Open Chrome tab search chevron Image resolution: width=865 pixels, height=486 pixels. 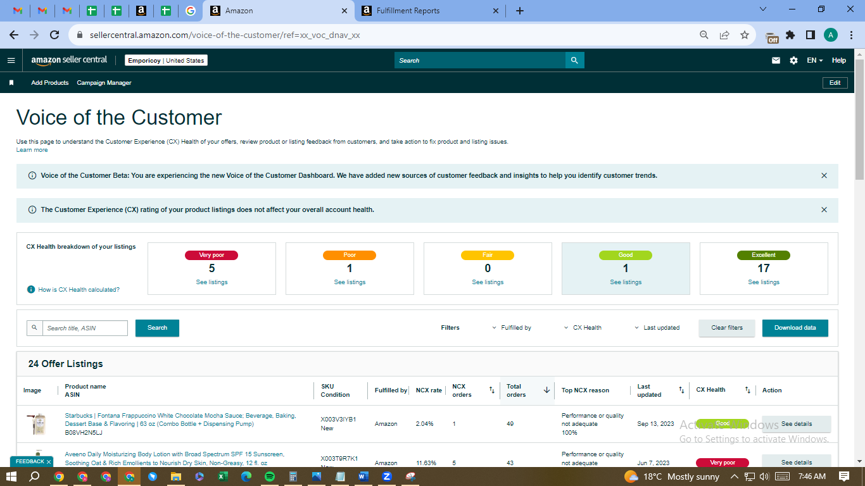(x=762, y=9)
